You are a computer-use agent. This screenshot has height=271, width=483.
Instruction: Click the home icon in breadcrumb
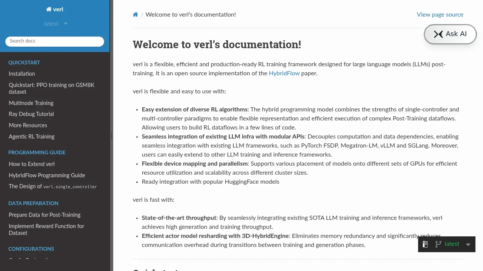135,15
